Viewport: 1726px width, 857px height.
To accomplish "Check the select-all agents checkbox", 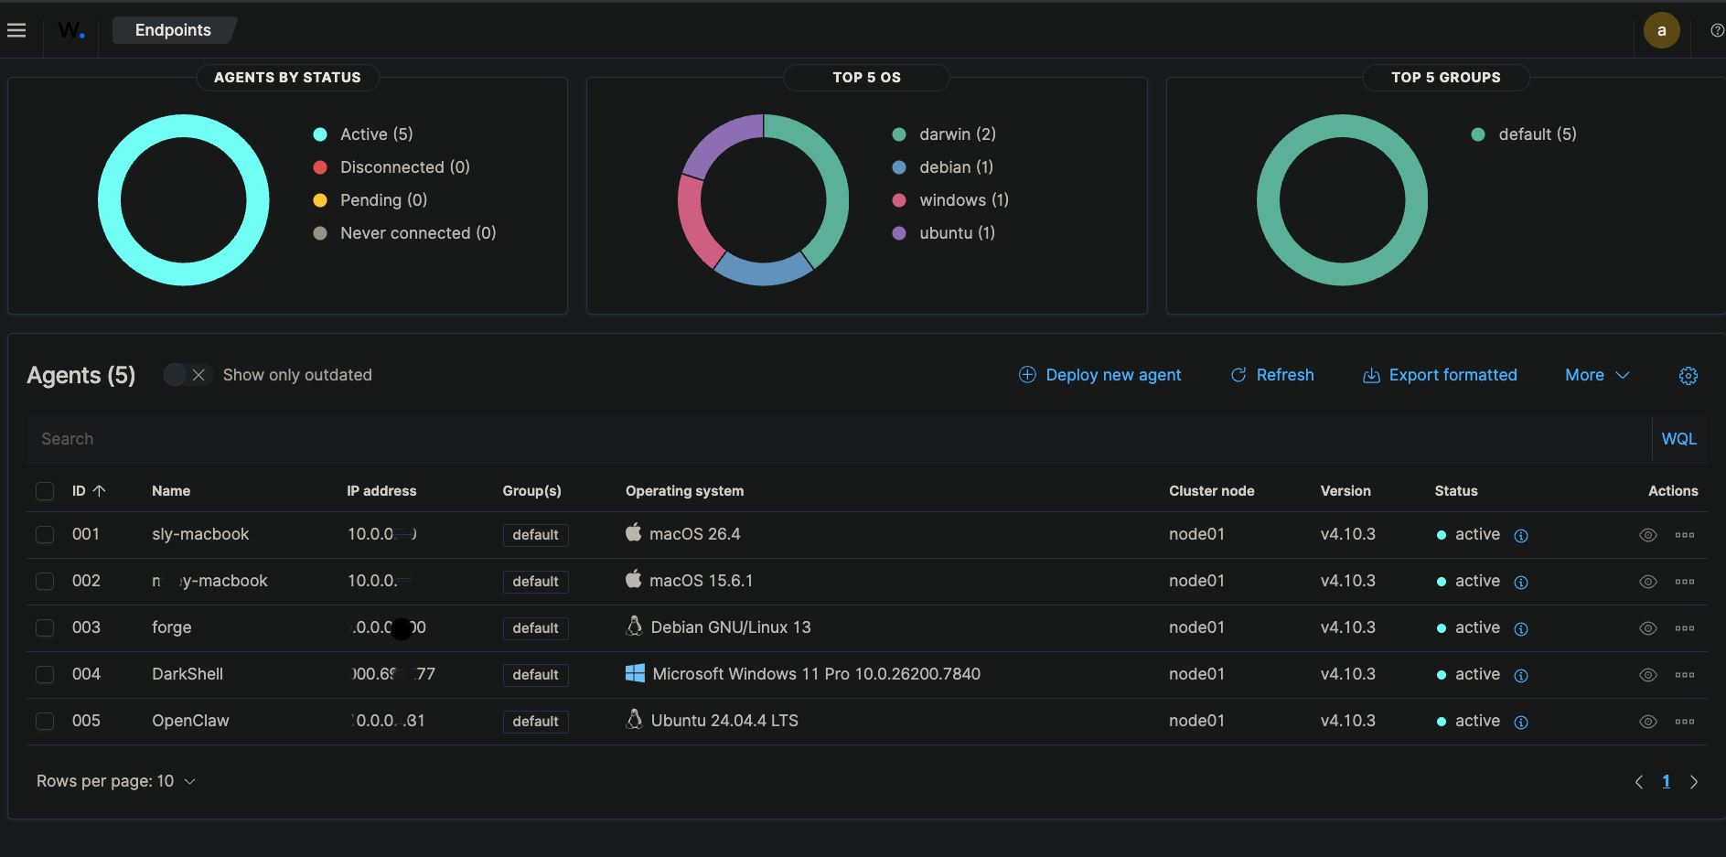I will 45,491.
